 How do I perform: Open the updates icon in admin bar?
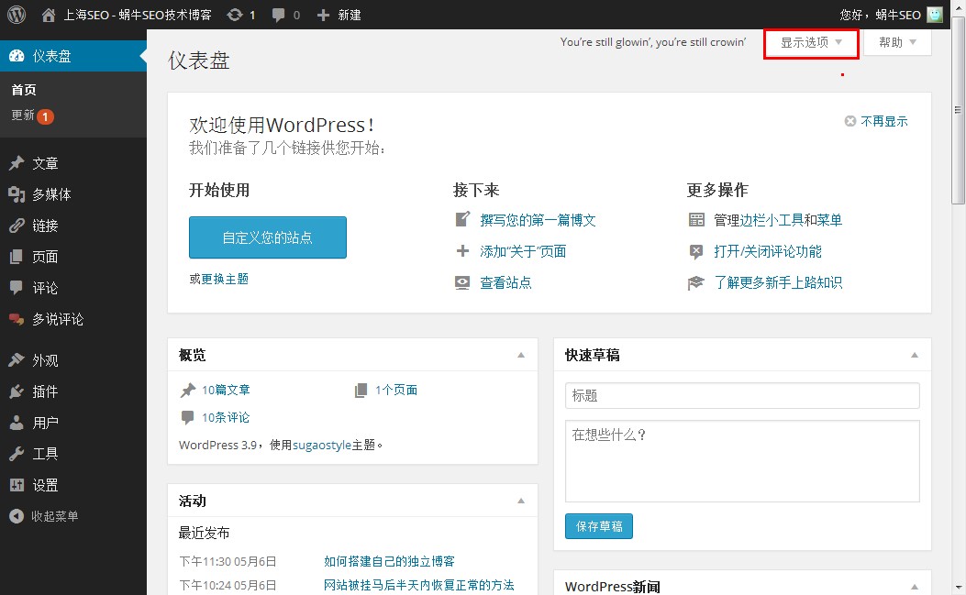[236, 15]
